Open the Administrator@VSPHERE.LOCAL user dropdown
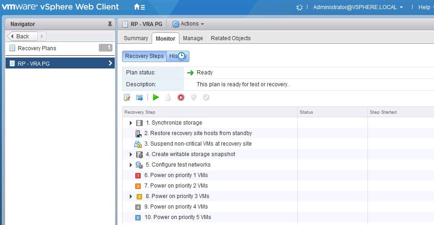Image resolution: width=434 pixels, height=225 pixels. coord(358,7)
